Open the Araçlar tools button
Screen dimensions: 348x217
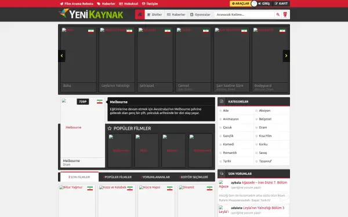[241, 3]
